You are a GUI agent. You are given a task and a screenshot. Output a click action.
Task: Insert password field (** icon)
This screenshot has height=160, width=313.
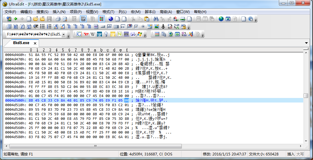[x=123, y=26]
